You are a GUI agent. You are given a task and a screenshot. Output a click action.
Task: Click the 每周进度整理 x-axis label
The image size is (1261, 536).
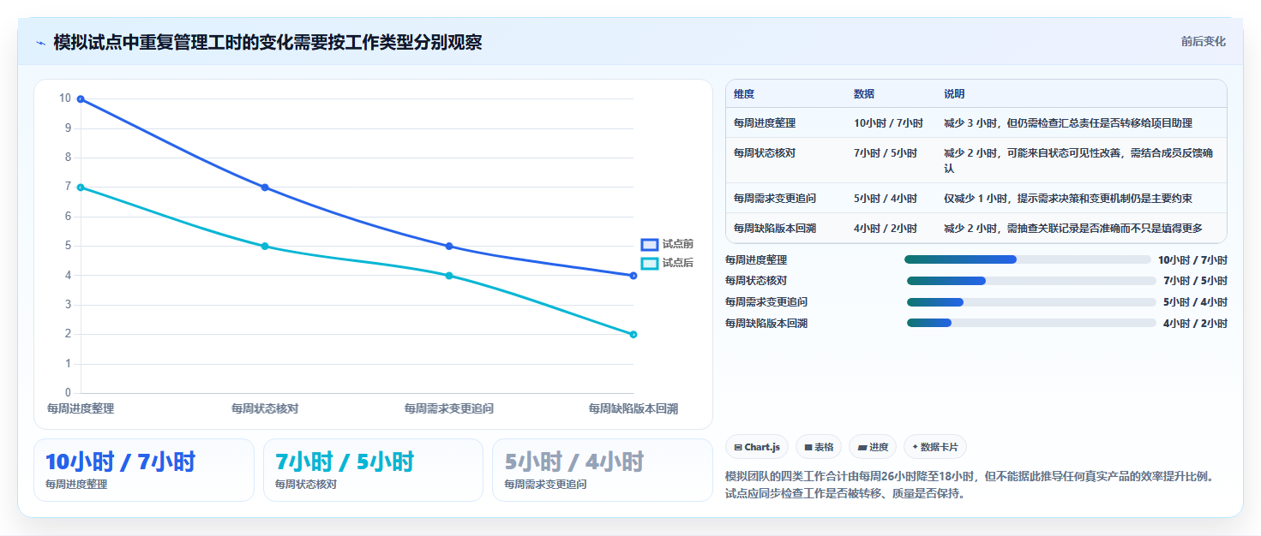pos(81,409)
